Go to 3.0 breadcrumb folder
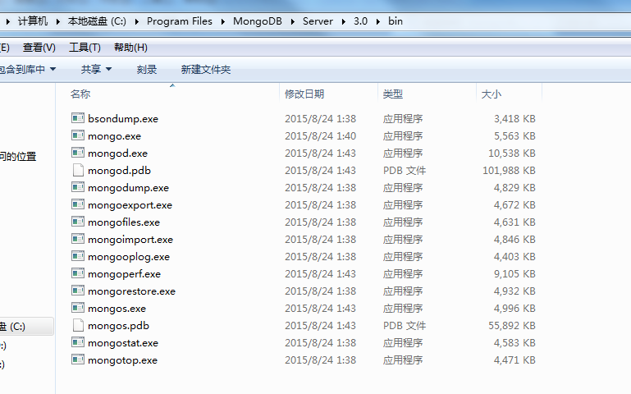Image resolution: width=631 pixels, height=394 pixels. coord(360,21)
